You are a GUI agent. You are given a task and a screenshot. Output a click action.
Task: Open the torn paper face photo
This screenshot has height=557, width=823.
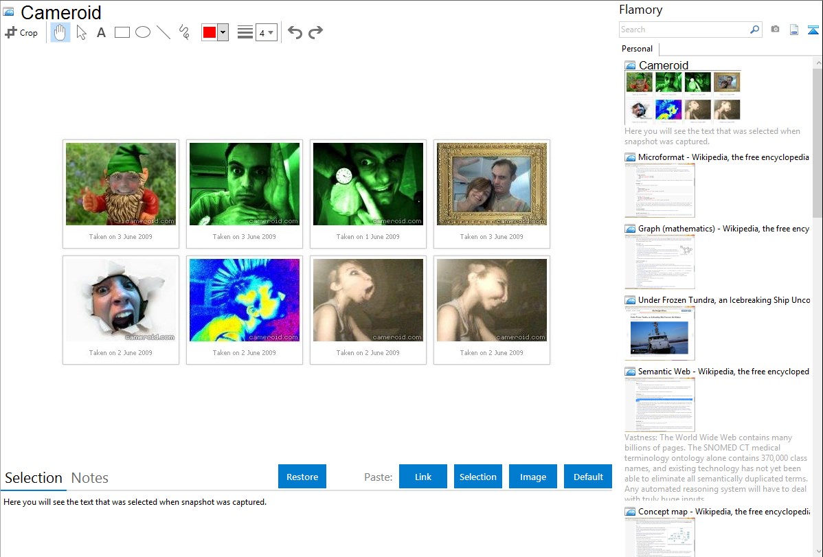(x=121, y=300)
